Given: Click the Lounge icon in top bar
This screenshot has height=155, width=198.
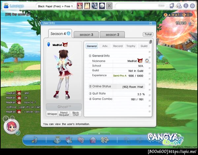Looking at the screenshot, I should 6,6.
